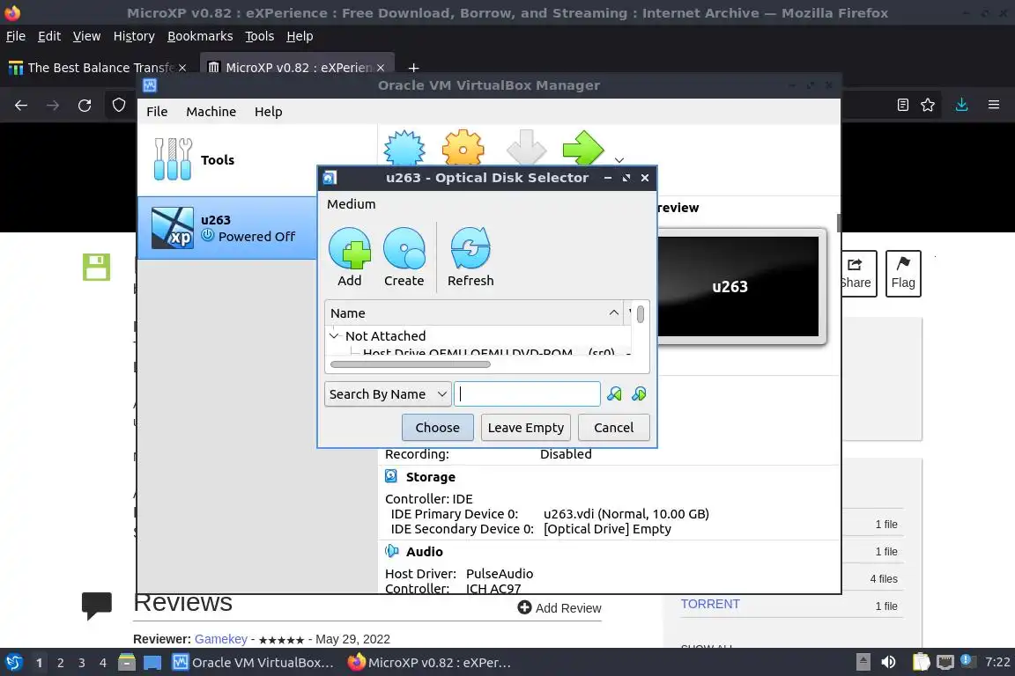This screenshot has height=676, width=1015.
Task: Open VirtualBox Help menu
Action: tap(268, 111)
